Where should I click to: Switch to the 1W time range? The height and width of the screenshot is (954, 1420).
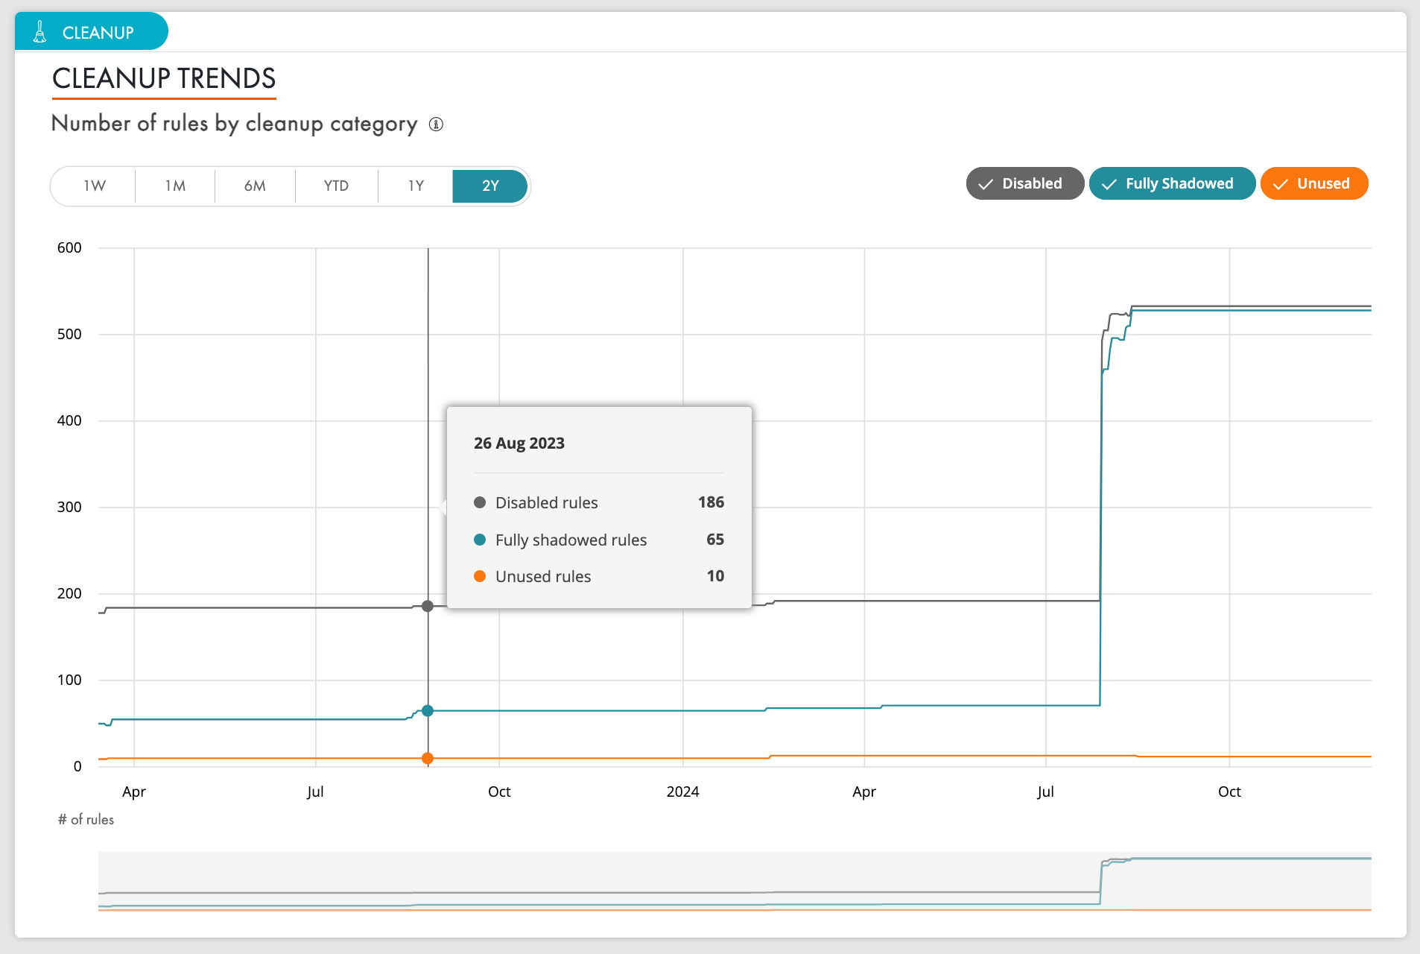coord(93,186)
